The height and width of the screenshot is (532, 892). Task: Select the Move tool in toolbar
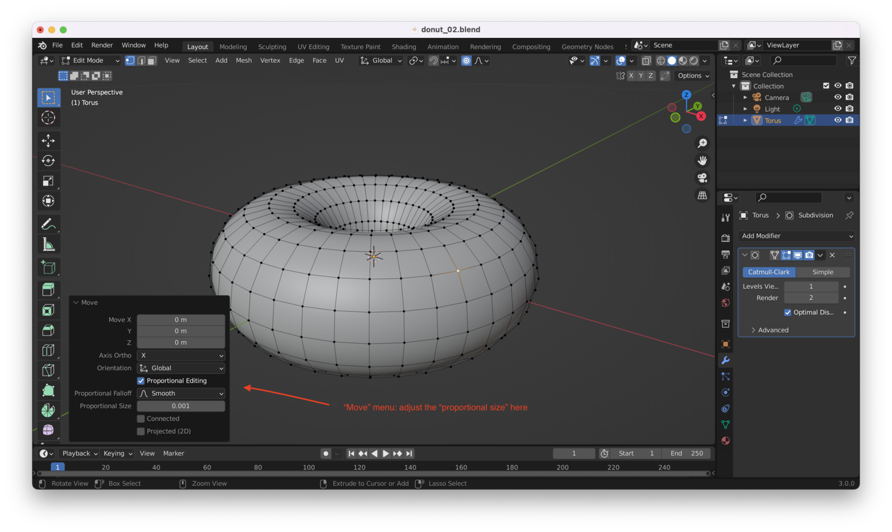click(x=48, y=141)
